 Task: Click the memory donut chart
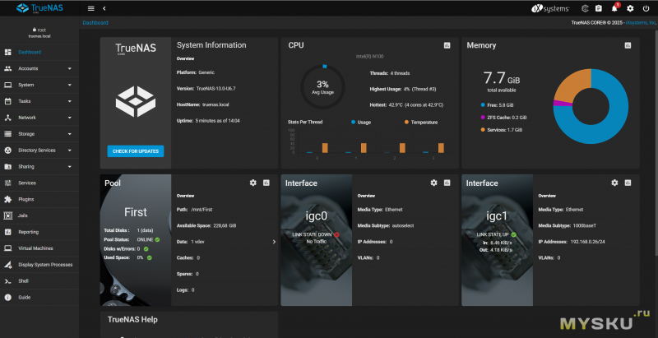(x=591, y=107)
